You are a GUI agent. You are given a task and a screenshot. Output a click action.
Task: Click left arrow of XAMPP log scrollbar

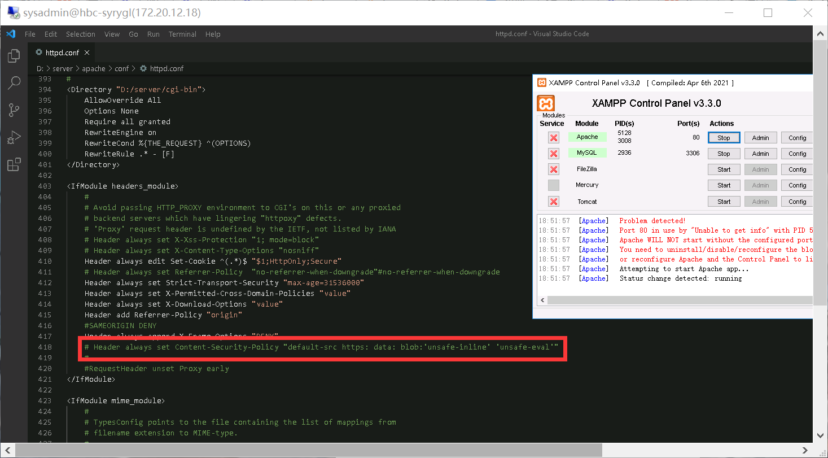[542, 300]
